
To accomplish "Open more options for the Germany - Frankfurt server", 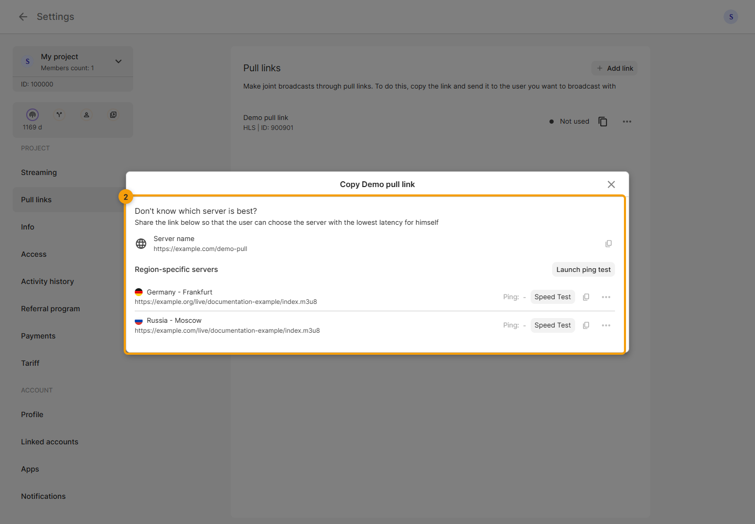I will 606,297.
